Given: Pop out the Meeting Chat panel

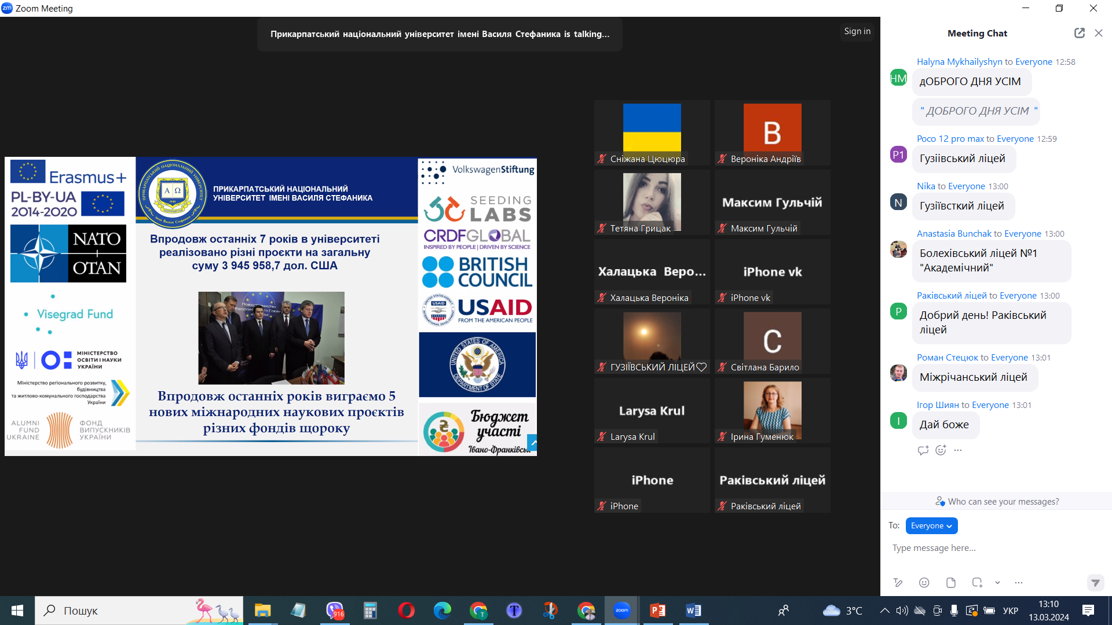Looking at the screenshot, I should 1079,33.
